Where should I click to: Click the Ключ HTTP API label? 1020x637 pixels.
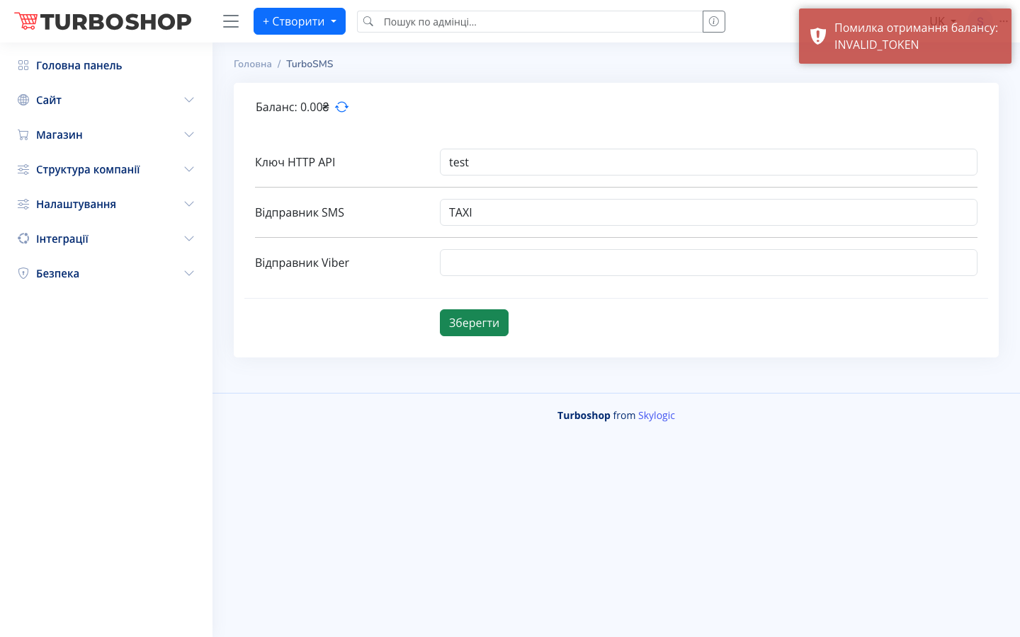point(295,162)
